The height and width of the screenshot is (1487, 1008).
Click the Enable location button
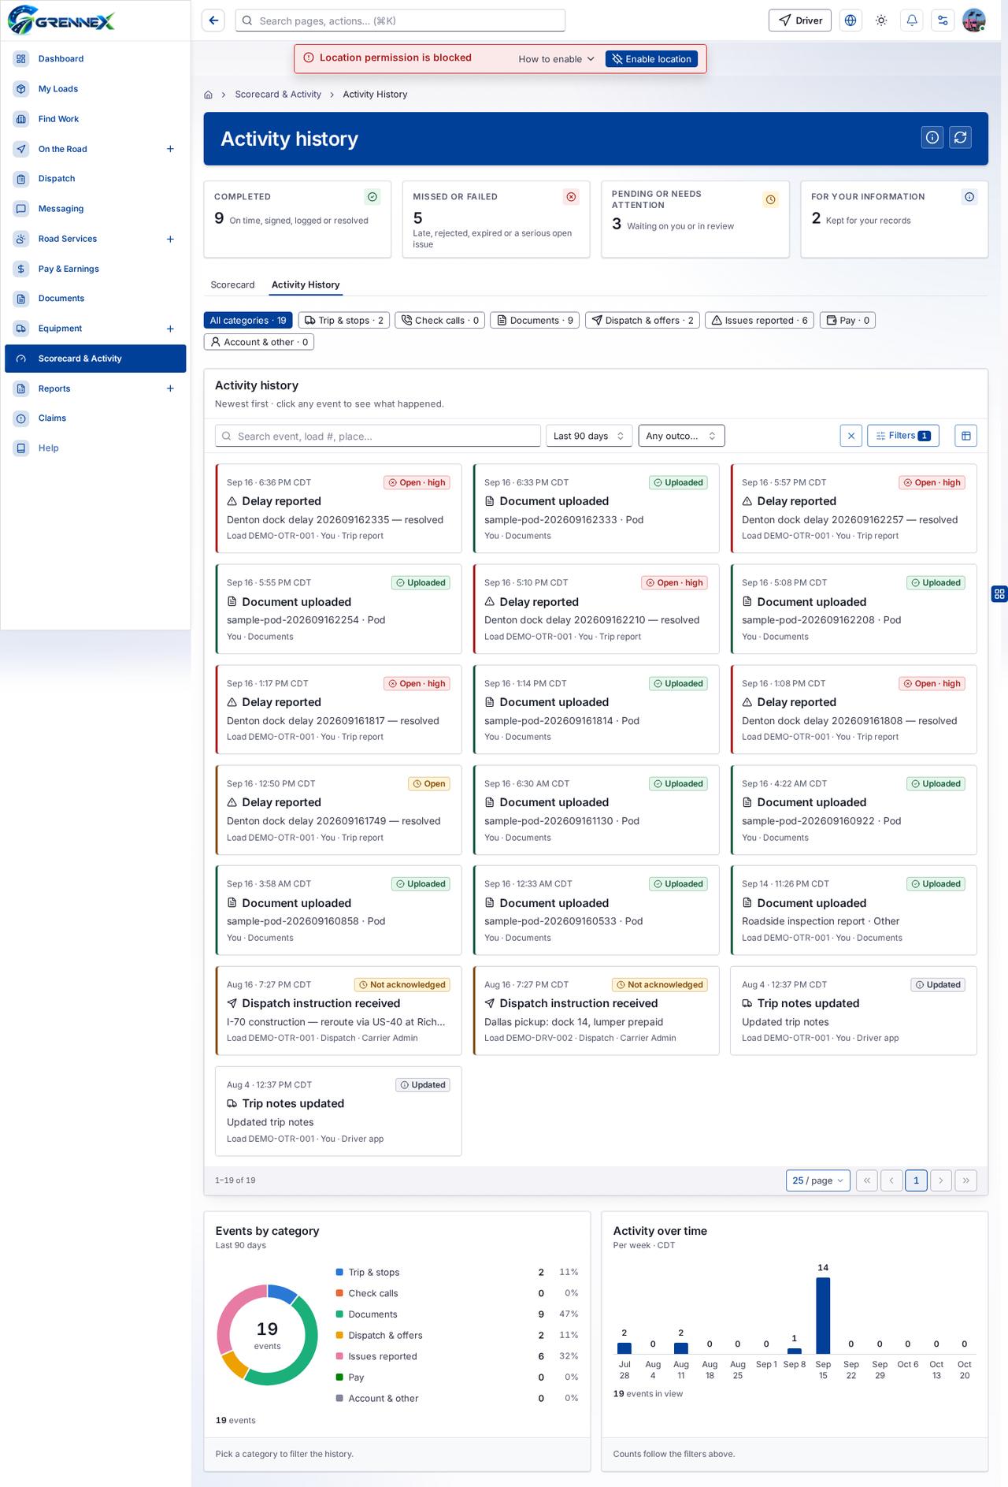click(x=651, y=59)
